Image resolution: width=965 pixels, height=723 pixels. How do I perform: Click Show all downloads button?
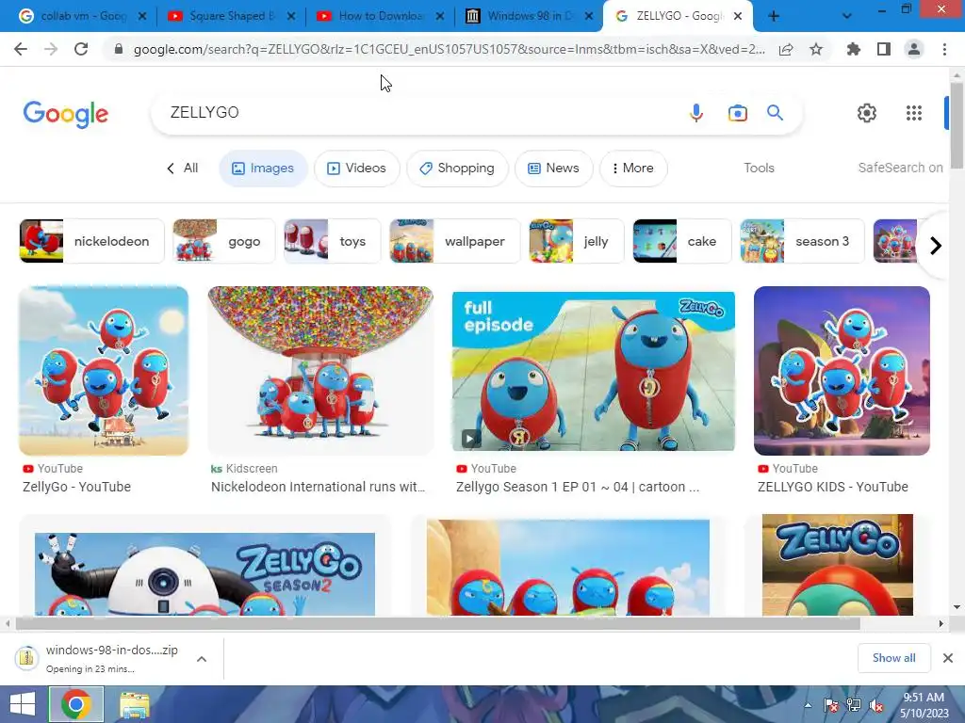pyautogui.click(x=893, y=658)
